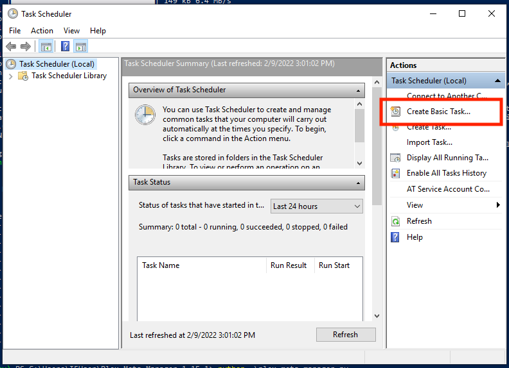Click 'Status of tasks that have started' label
This screenshot has width=509, height=368.
click(x=201, y=205)
